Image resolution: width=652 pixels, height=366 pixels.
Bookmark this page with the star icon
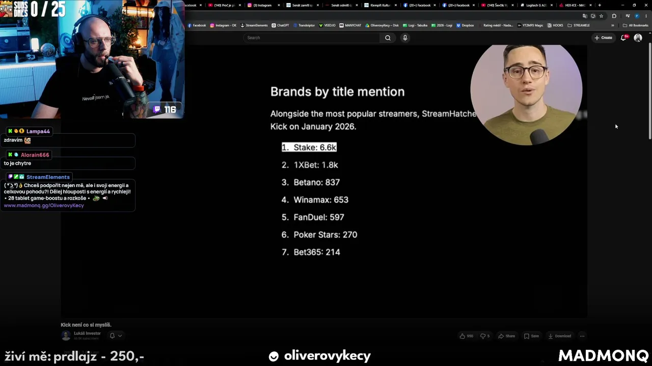click(x=601, y=16)
